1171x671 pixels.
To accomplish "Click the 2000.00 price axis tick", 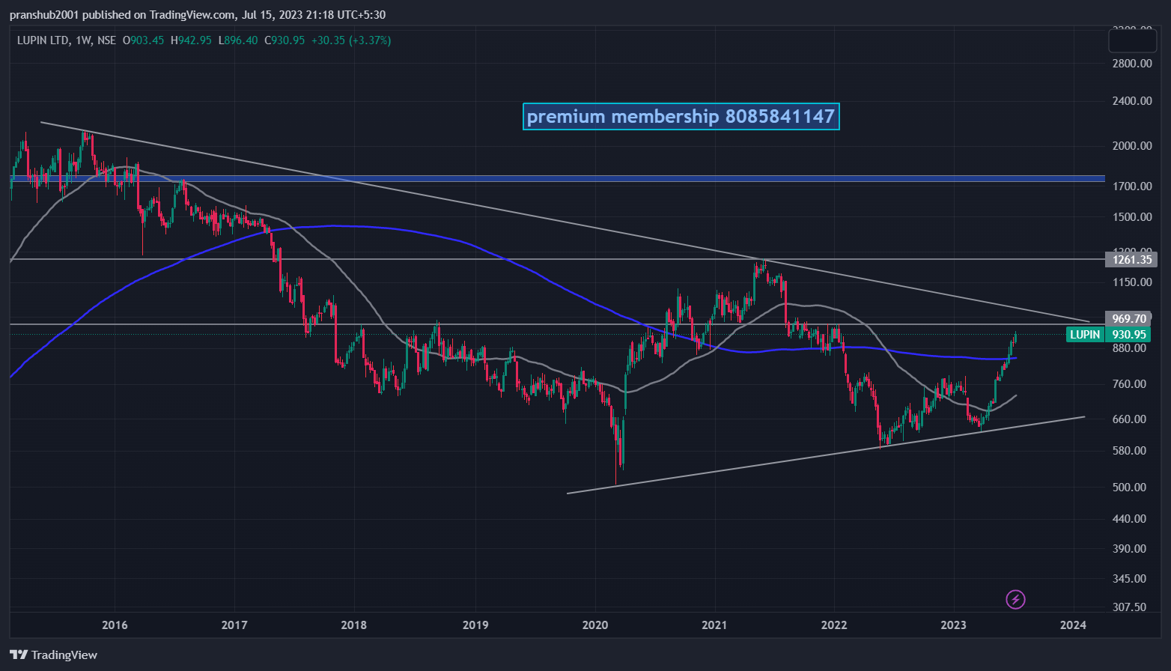I will coord(1131,146).
